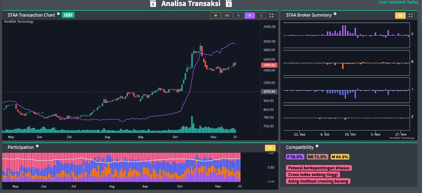
Task: Click the Potensi berkepentingan khusus tag
Action: [x=319, y=168]
